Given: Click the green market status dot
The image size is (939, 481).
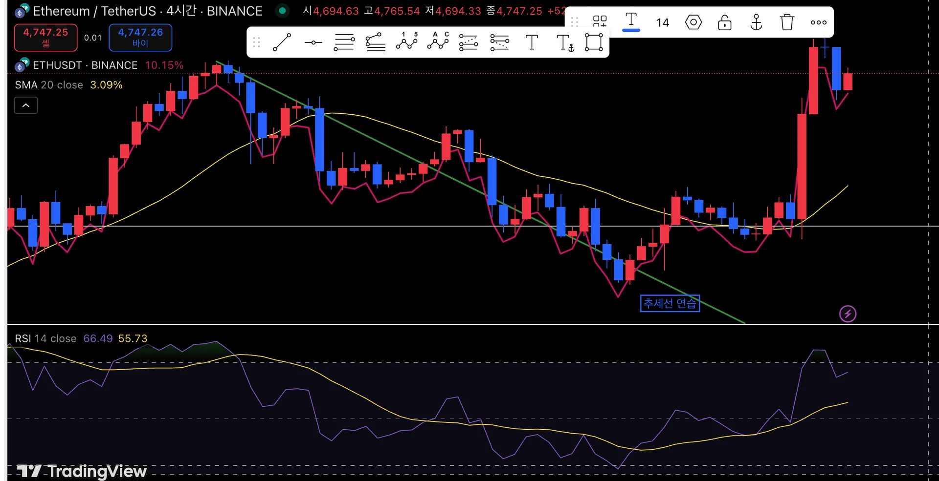Looking at the screenshot, I should [282, 10].
